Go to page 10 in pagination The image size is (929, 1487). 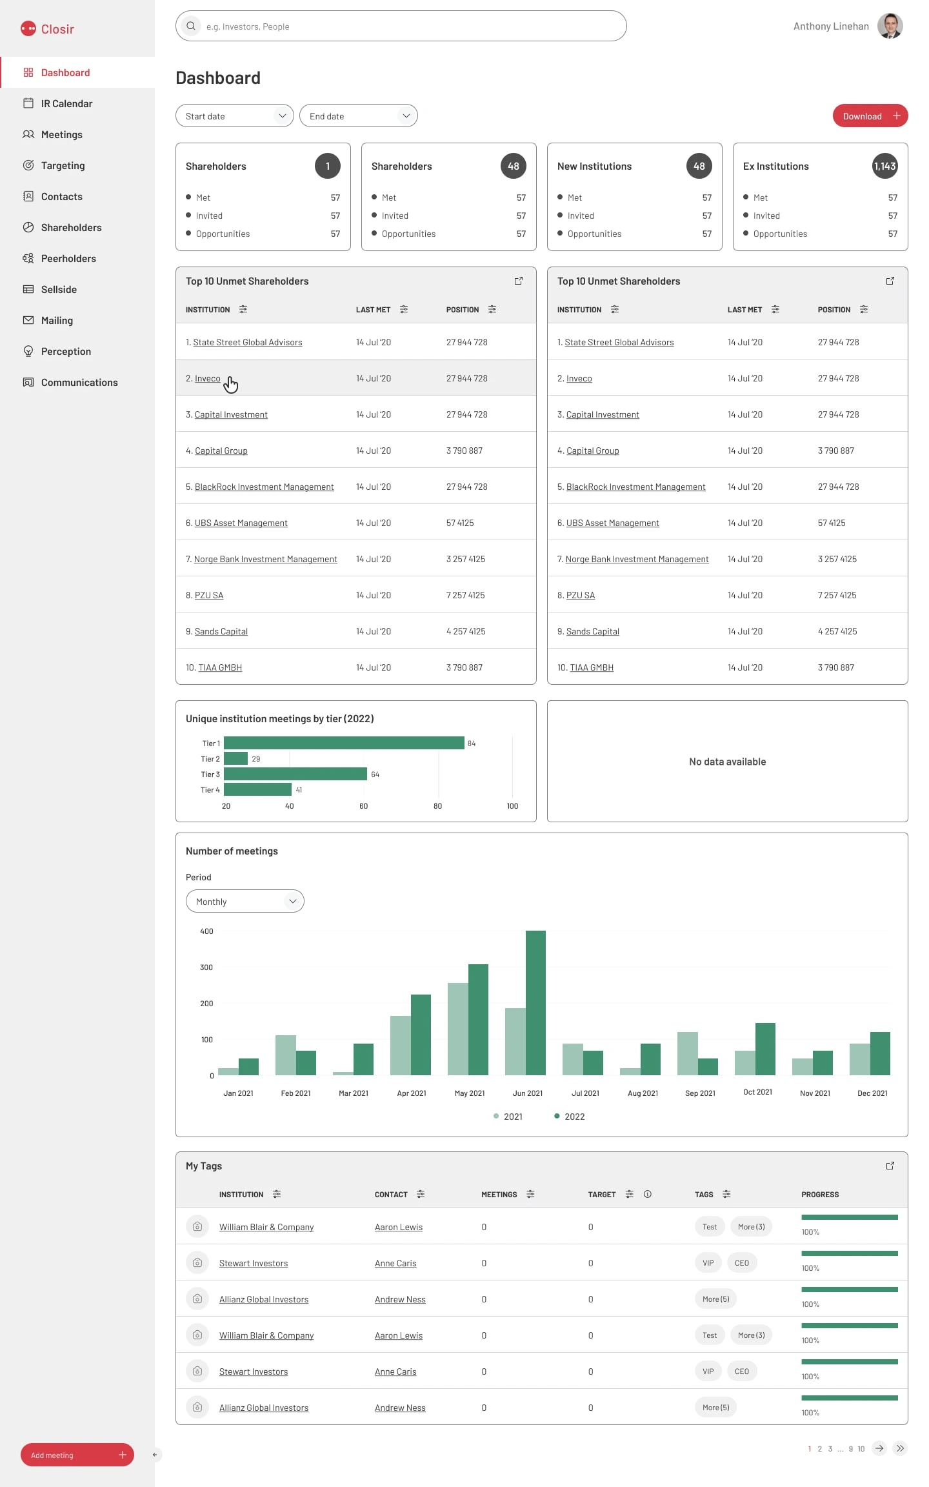[861, 1449]
